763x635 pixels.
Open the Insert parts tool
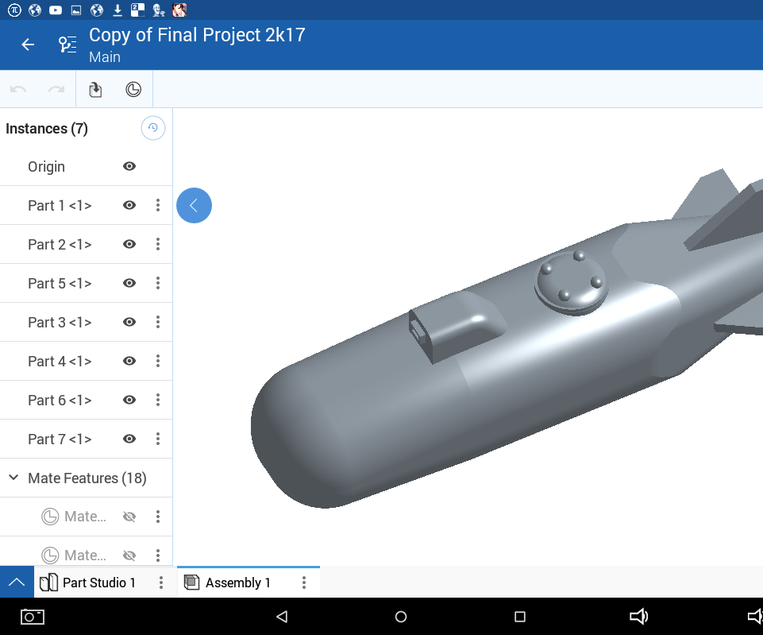(x=94, y=89)
